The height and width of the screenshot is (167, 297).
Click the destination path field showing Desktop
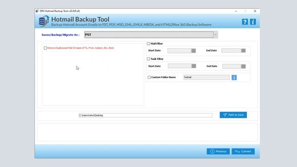(x=145, y=116)
